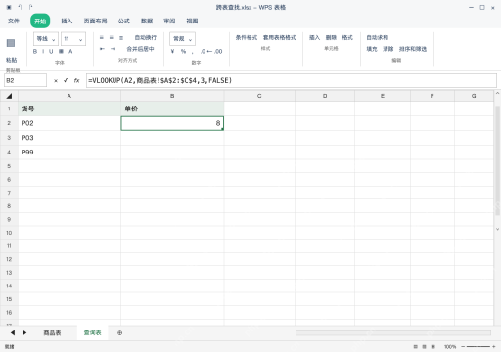This screenshot has height=352, width=501.
Task: Select column C header
Action: click(x=259, y=96)
